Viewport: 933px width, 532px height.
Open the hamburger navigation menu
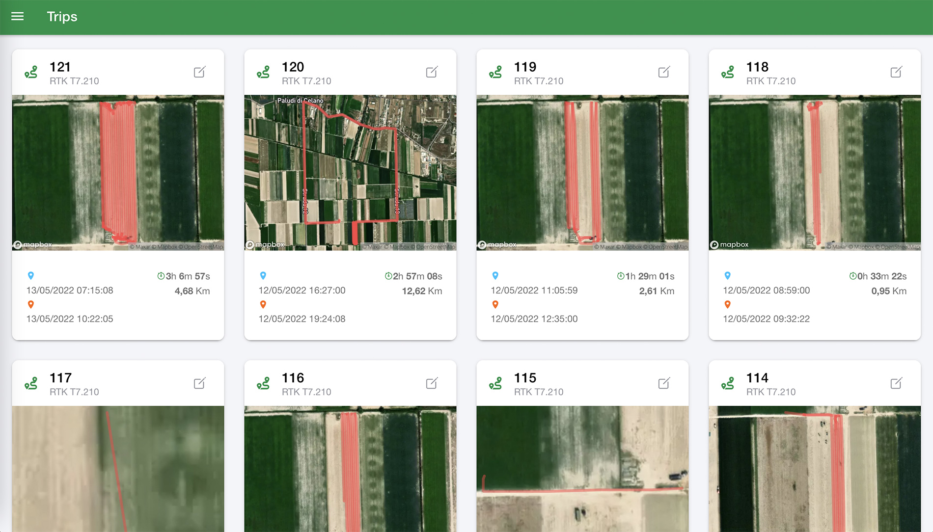click(x=18, y=17)
